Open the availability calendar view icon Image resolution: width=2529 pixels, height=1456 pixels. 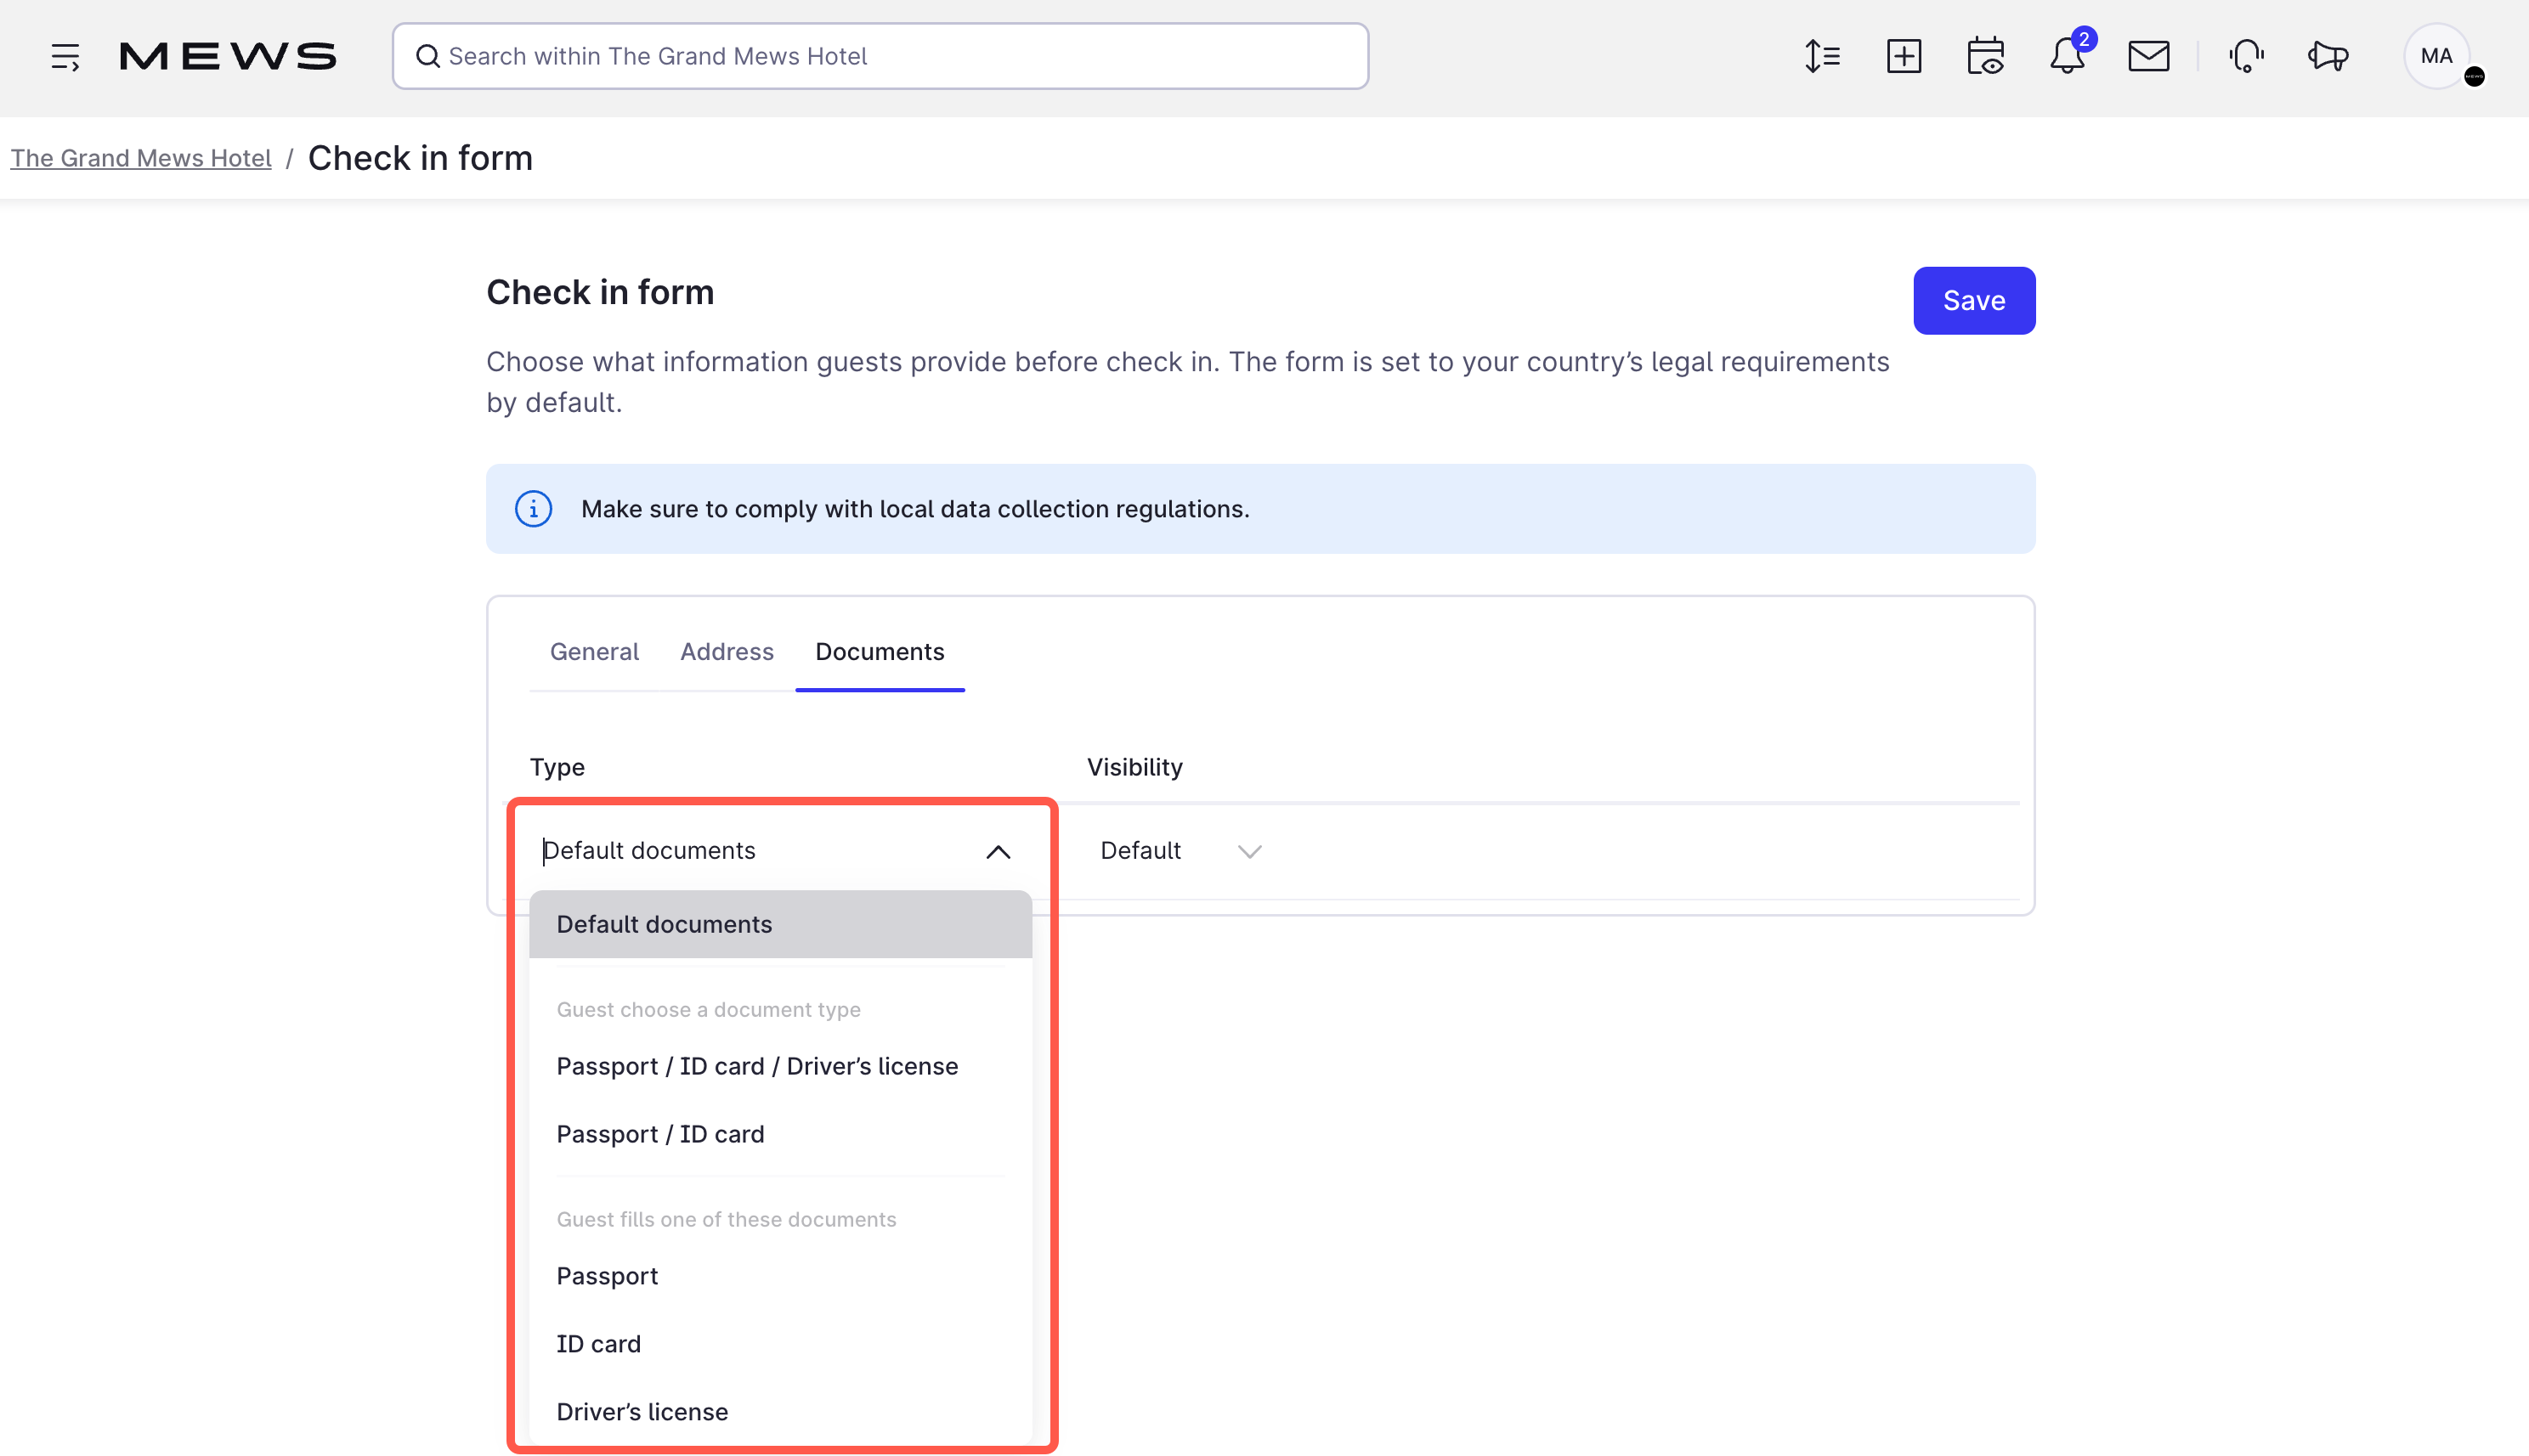click(x=1985, y=57)
